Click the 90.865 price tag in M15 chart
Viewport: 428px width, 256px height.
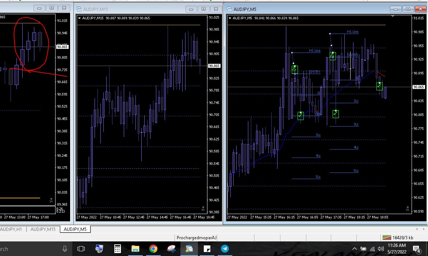(214, 66)
